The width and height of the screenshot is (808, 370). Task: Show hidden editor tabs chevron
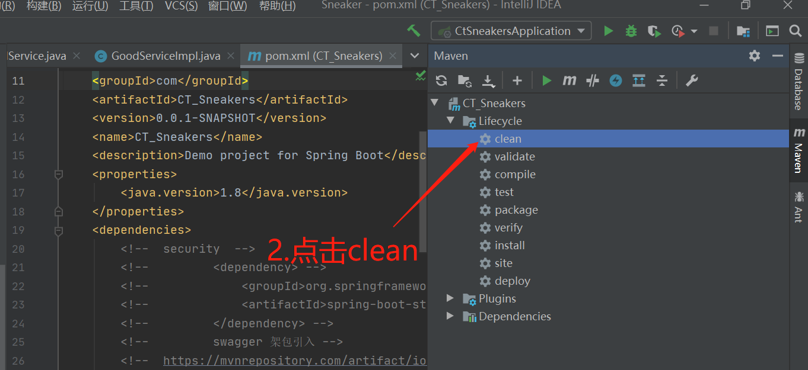click(415, 56)
